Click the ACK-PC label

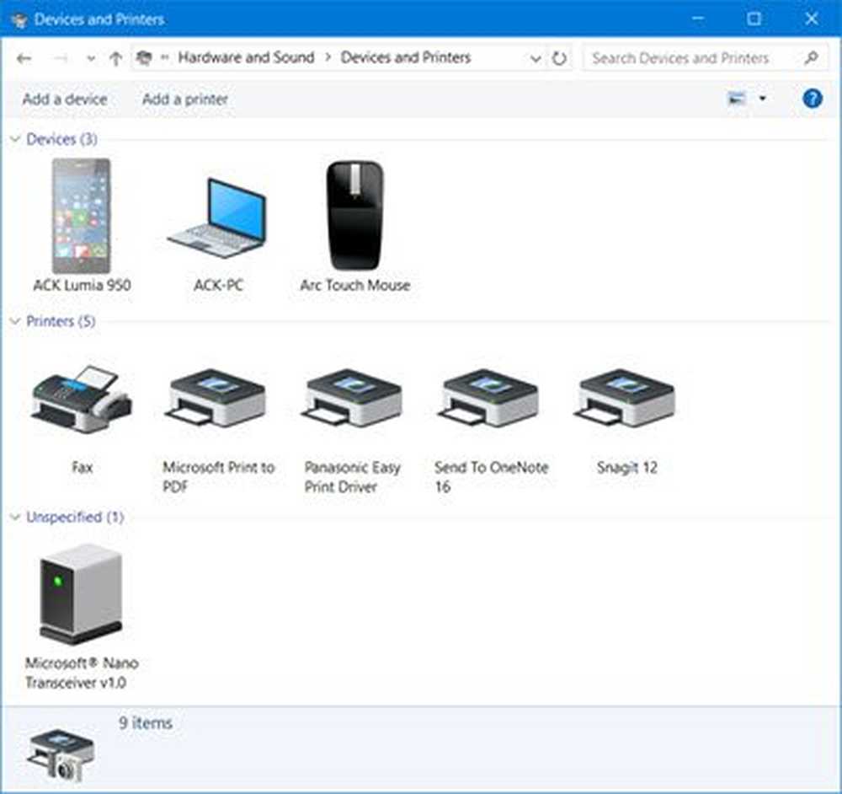pyautogui.click(x=218, y=285)
